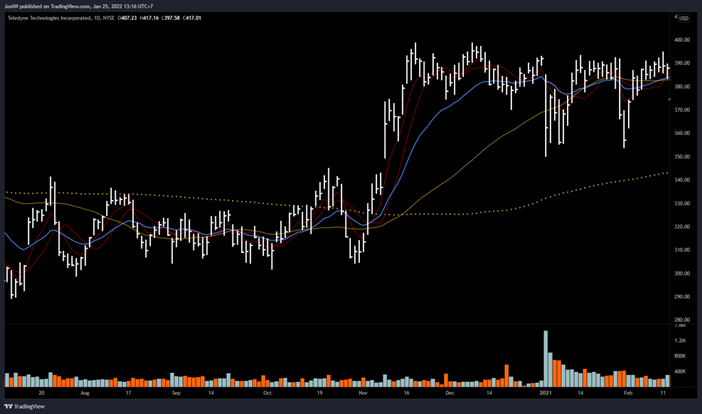Click the Teledyne Technologies Incorporated symbol title
The height and width of the screenshot is (414, 702).
click(x=49, y=18)
